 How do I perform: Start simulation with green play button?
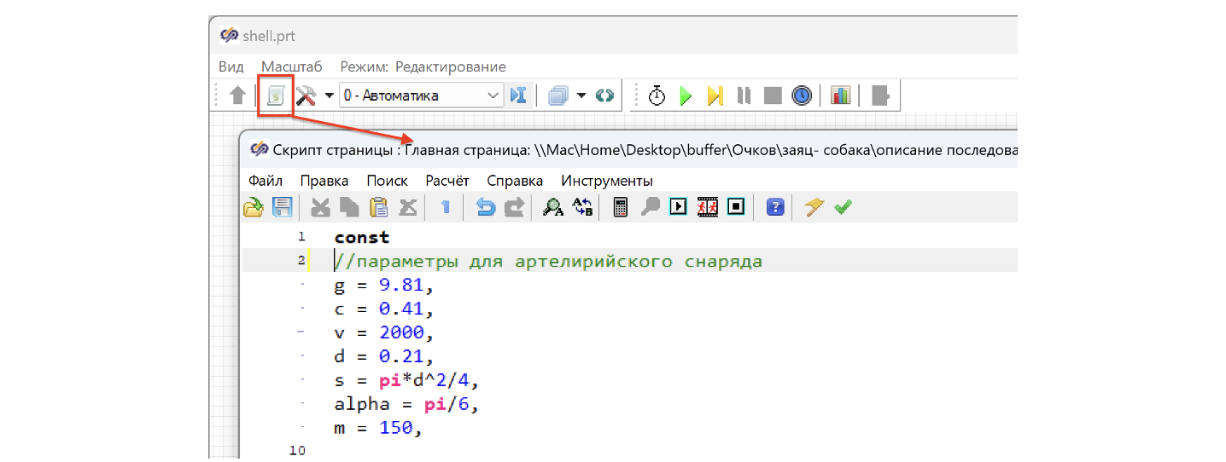coord(686,95)
